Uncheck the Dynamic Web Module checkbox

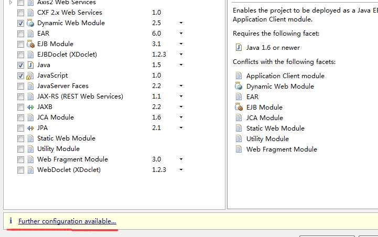coord(20,23)
